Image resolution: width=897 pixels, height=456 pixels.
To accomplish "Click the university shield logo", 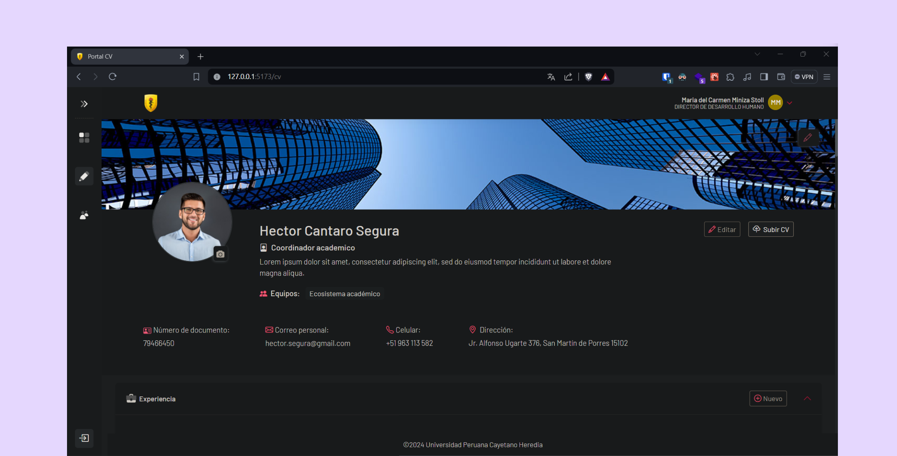I will (x=151, y=103).
